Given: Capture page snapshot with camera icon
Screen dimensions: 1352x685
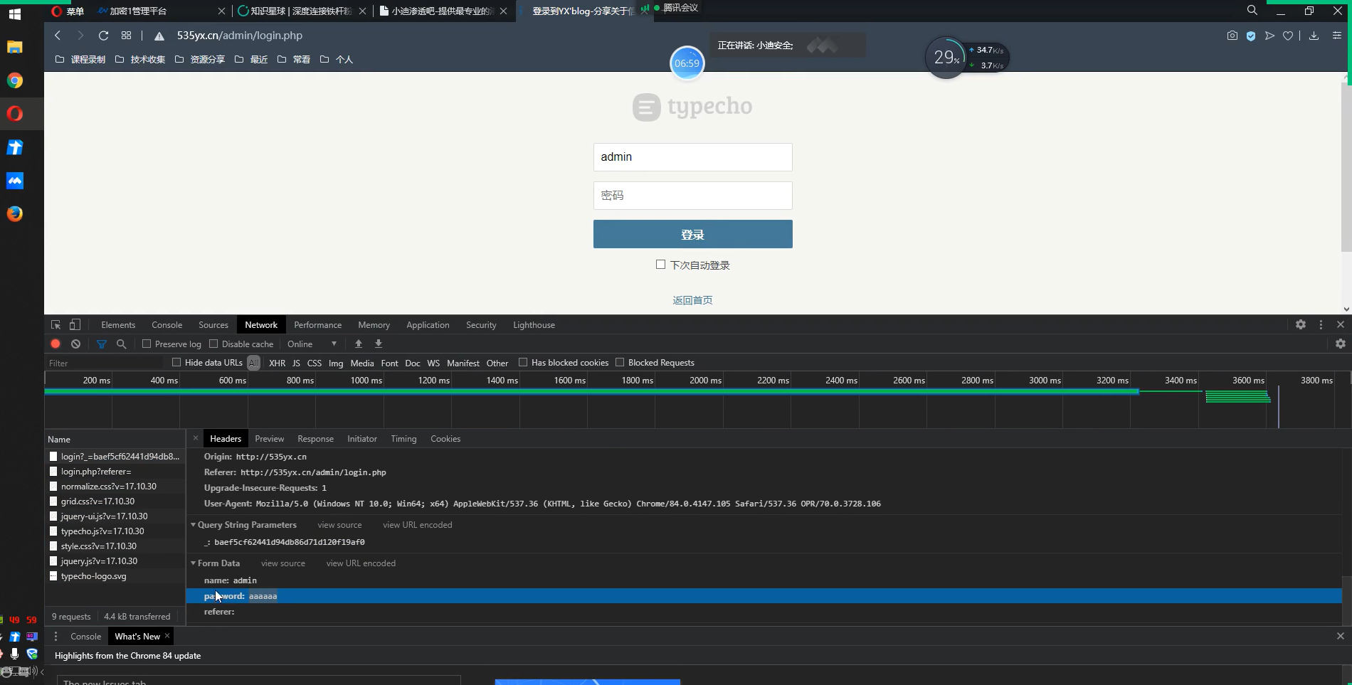Looking at the screenshot, I should point(1232,36).
